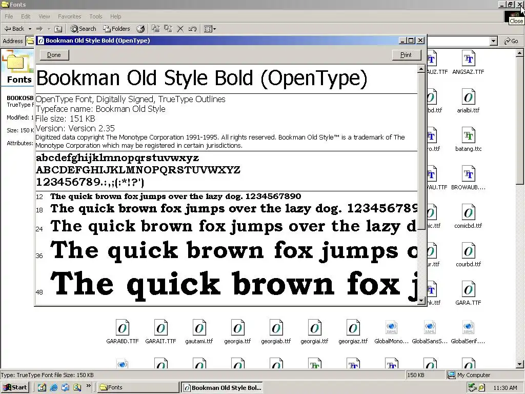Select the batang.ttc font file
Screen dimensions: 525x394
(x=468, y=140)
